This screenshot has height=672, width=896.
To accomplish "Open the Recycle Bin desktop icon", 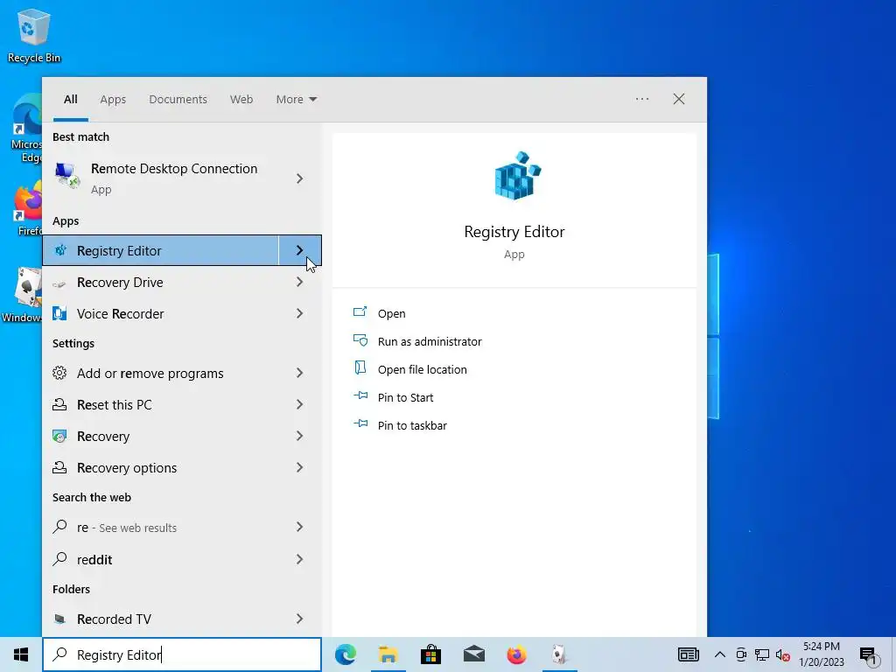I will point(33,35).
